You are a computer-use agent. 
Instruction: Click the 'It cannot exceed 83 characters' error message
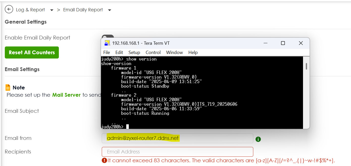coord(221,160)
